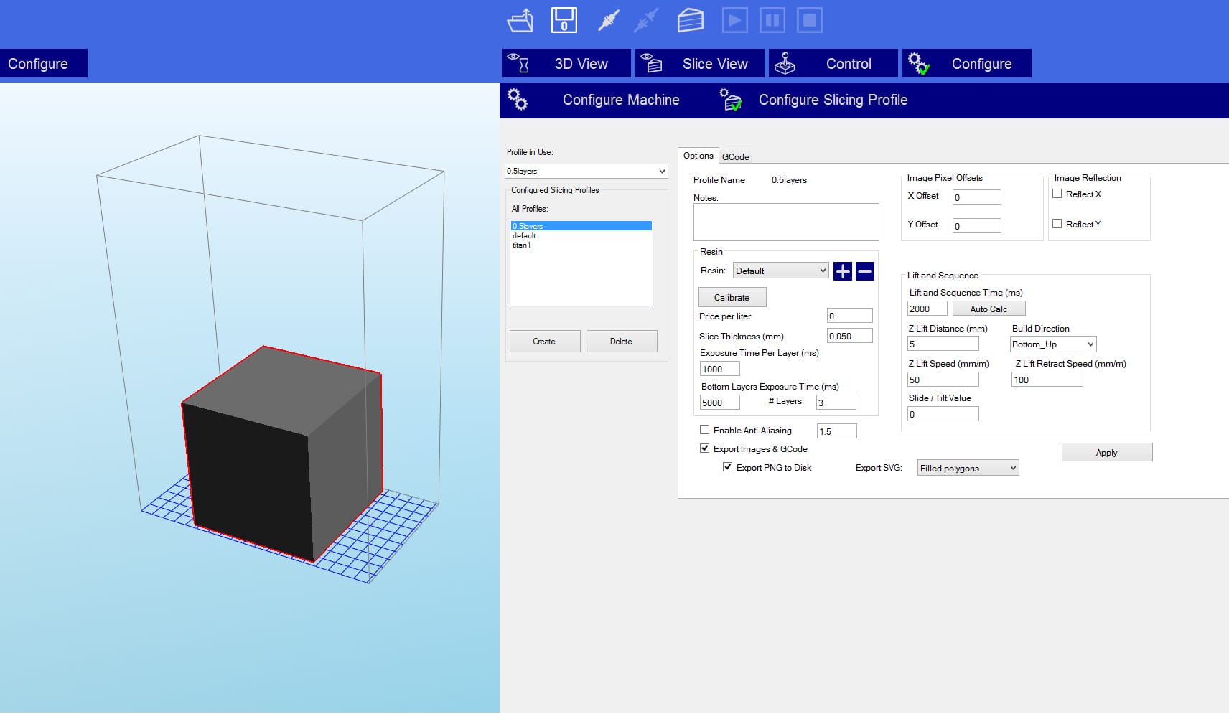
Task: Click the Apply button
Action: [1106, 452]
